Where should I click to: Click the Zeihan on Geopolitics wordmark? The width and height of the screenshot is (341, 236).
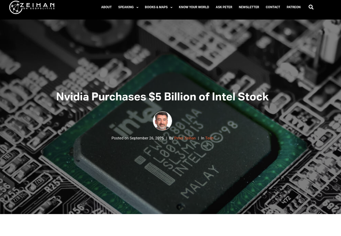[x=37, y=6]
